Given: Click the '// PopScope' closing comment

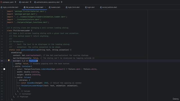Looking at the screenshot, I should (x=22, y=97).
